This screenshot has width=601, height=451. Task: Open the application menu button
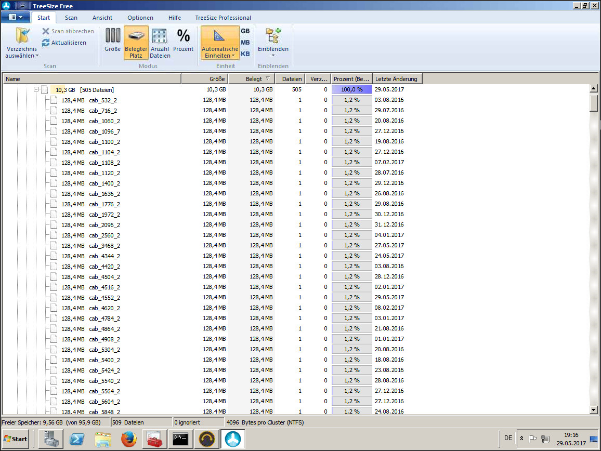(15, 17)
